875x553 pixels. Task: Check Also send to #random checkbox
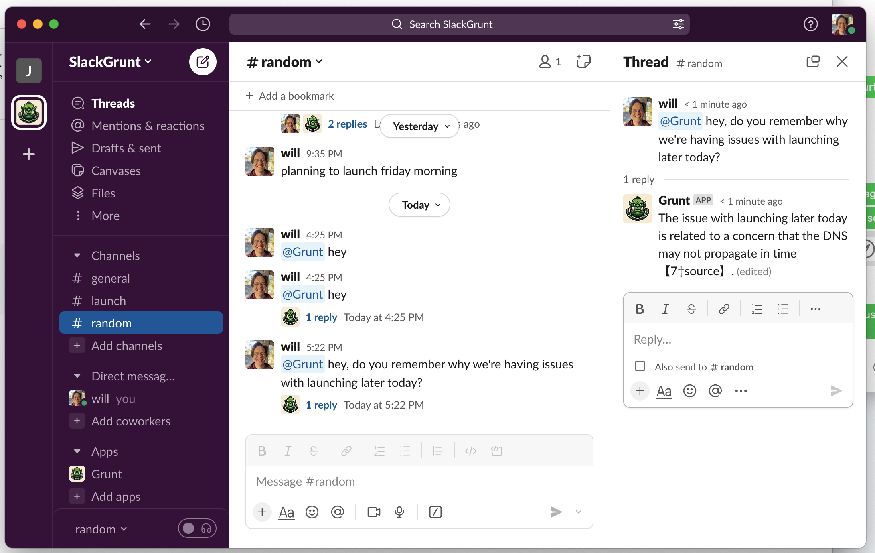point(640,366)
